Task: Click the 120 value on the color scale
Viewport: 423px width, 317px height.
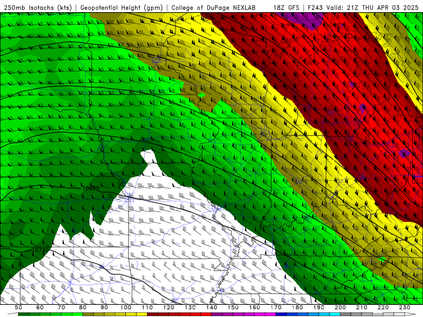Action: (169, 307)
